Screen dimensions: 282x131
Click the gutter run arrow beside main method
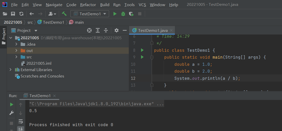(x=142, y=57)
